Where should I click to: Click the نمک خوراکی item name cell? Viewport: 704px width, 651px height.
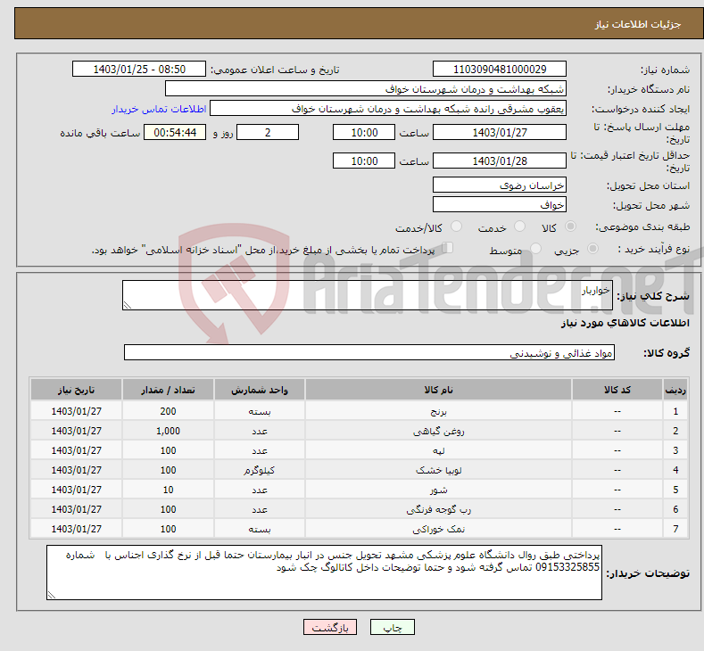pos(438,529)
